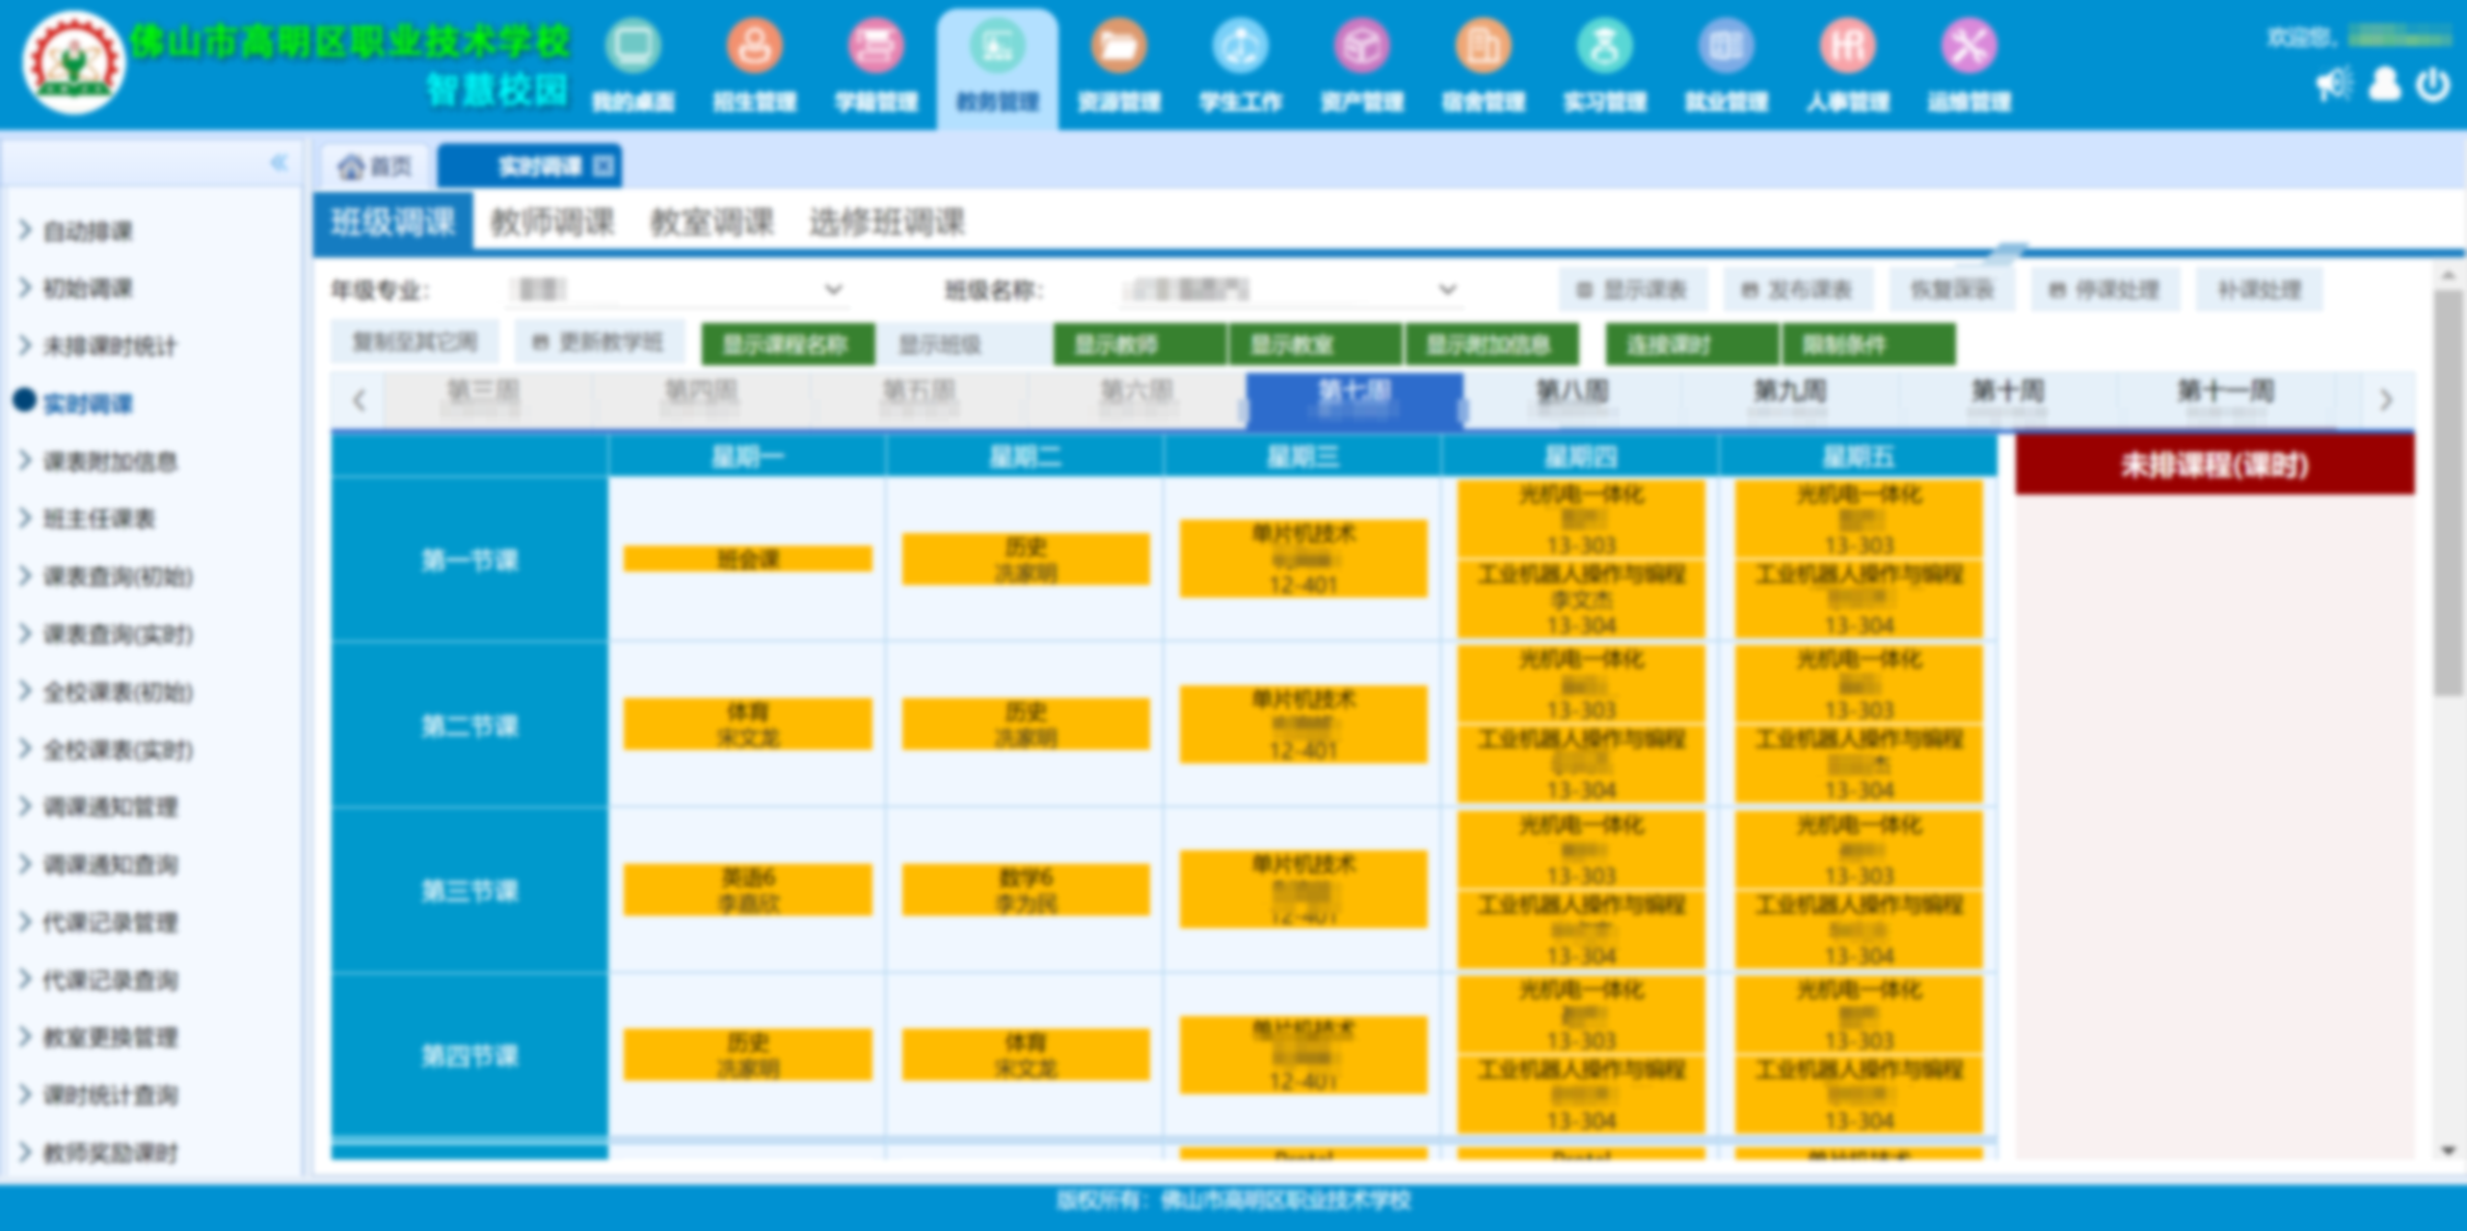Toggle 显示附加信息 green button

[1491, 344]
